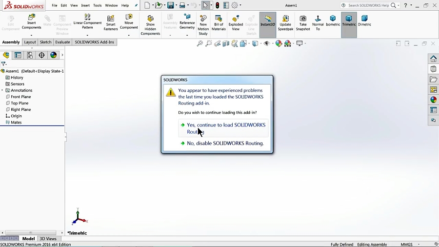Open SOLIDWORKS Resources home in task pane
Image resolution: width=439 pixels, height=247 pixels.
click(434, 59)
